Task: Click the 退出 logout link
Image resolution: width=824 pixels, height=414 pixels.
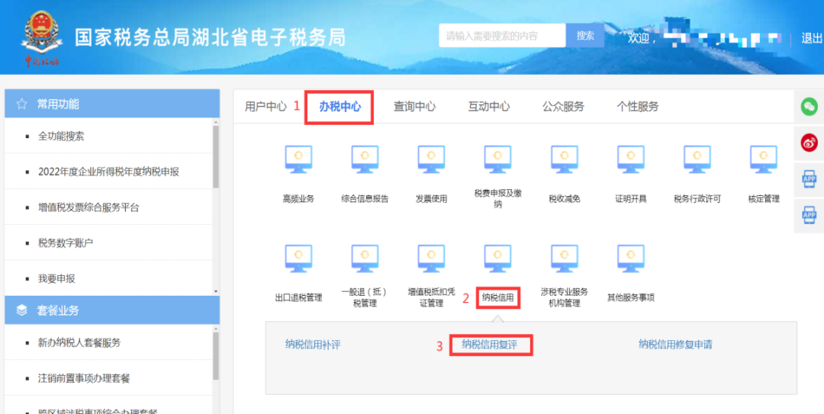Action: tap(811, 38)
